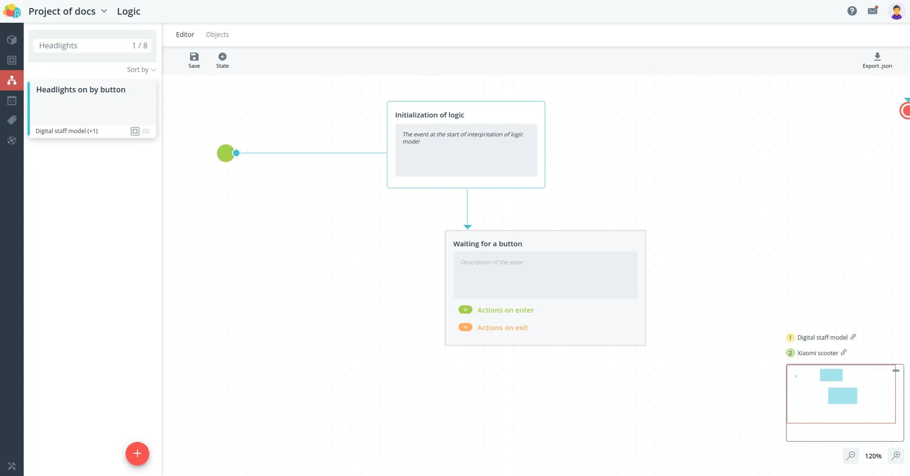Open the user avatar menu
Viewport: 910px width, 476px height.
896,11
